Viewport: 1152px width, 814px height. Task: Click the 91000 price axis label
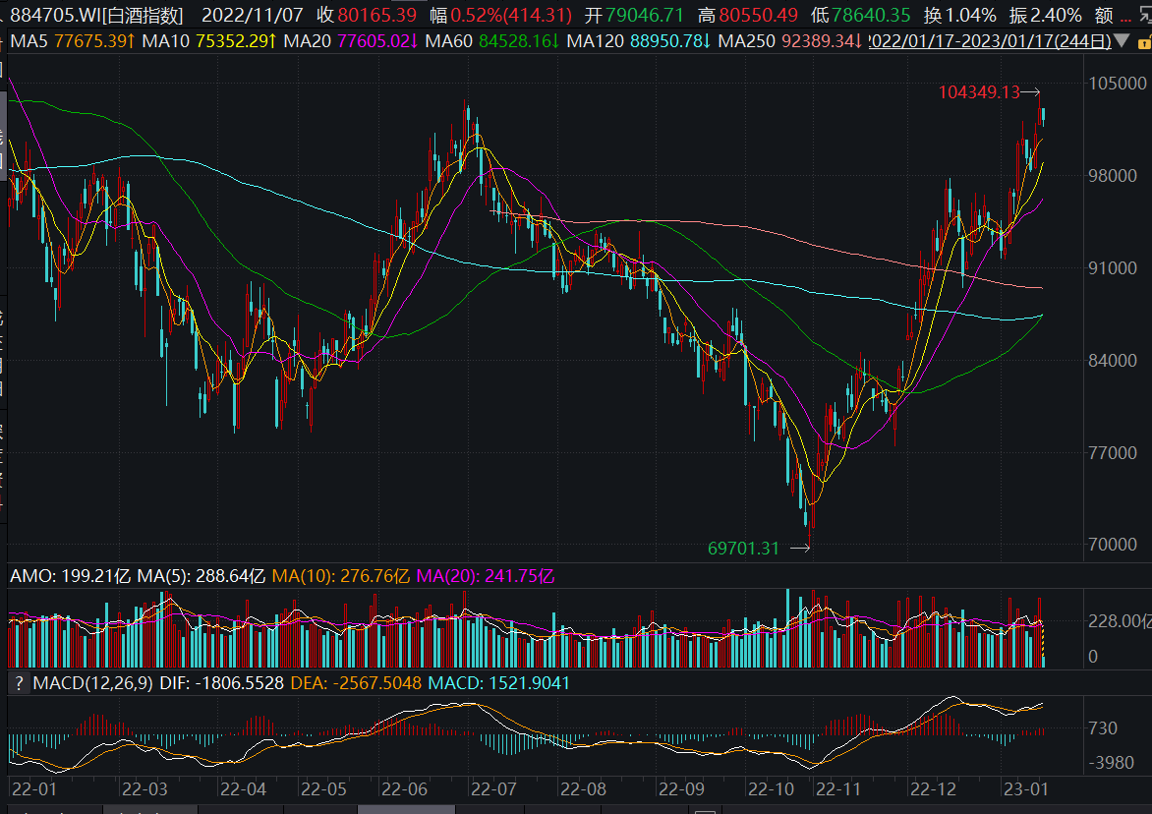pyautogui.click(x=1113, y=268)
